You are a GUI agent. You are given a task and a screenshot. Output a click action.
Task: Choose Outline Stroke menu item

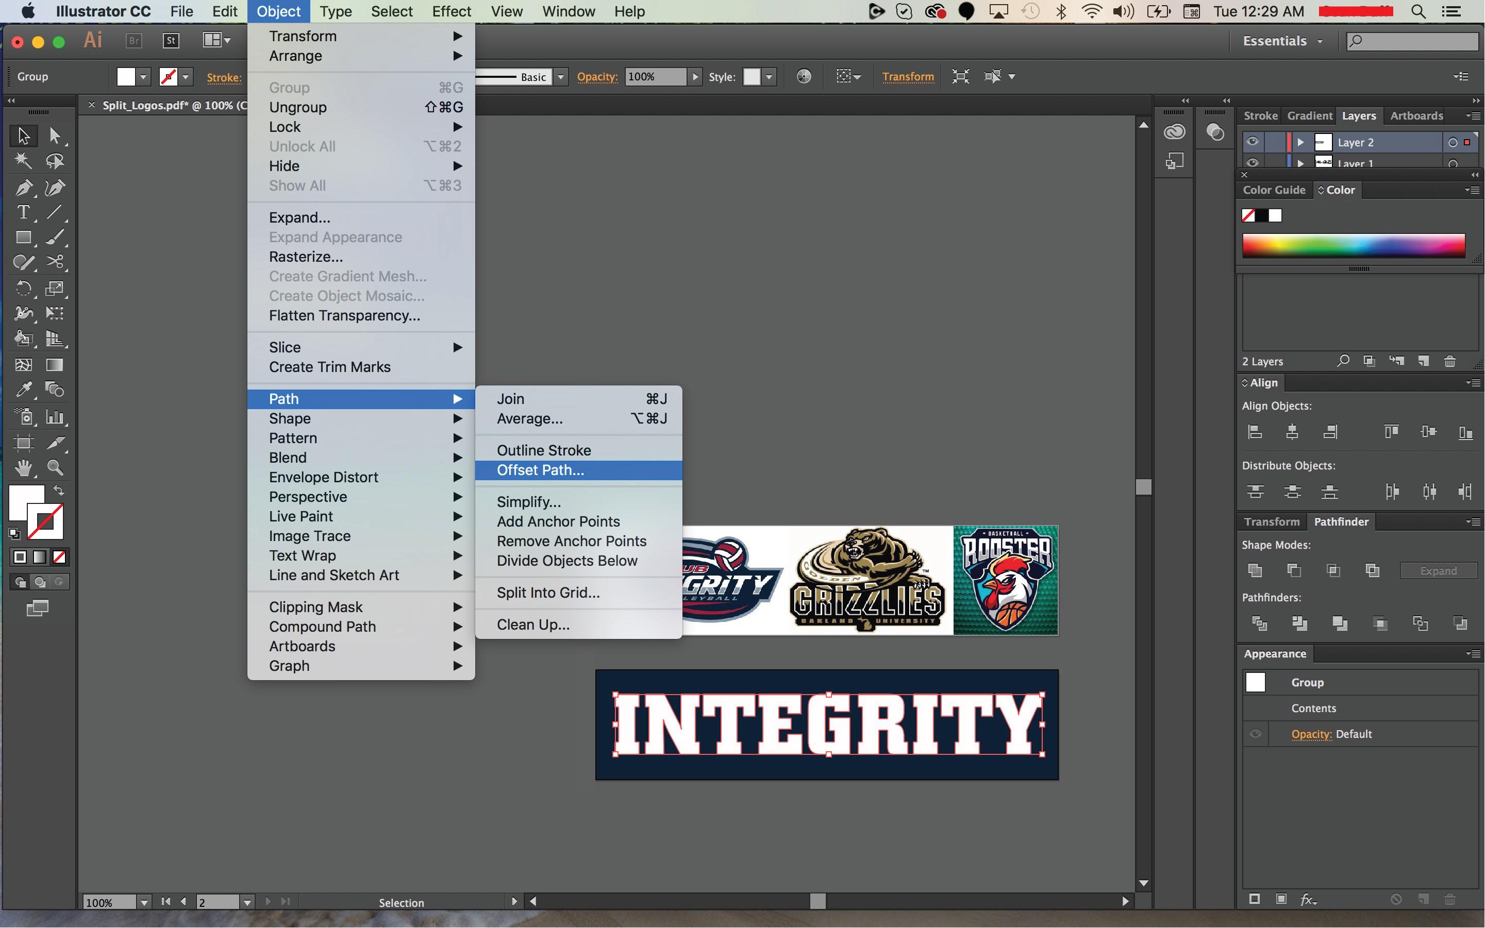(578, 450)
